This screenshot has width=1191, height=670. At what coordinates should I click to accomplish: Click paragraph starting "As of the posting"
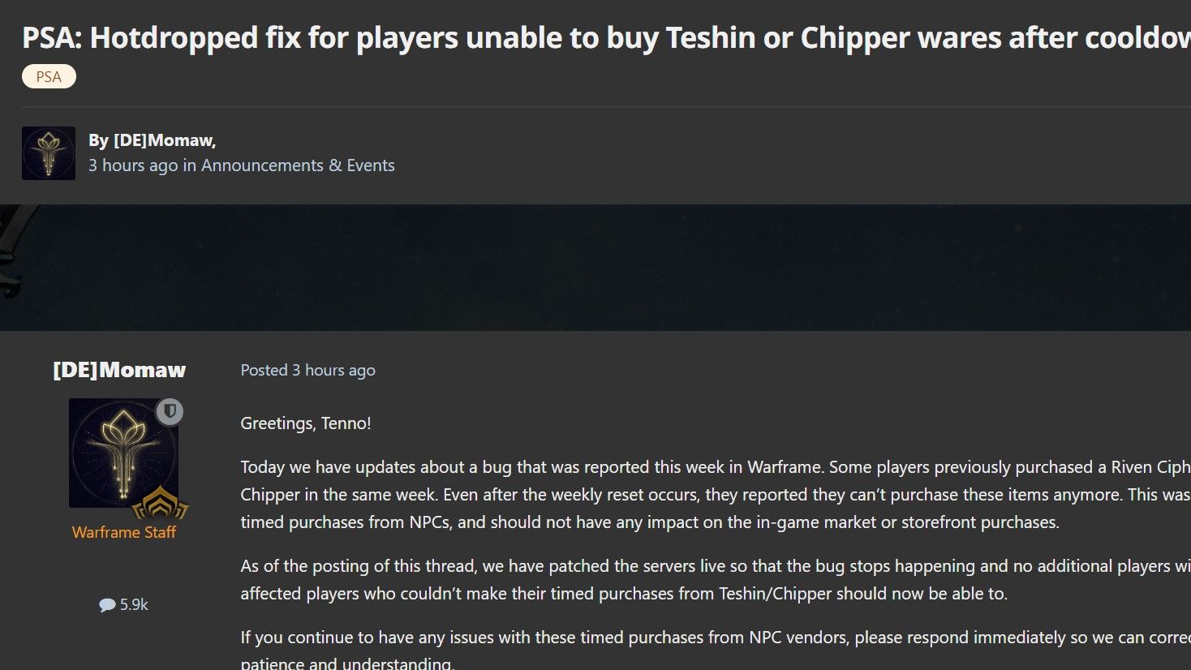click(x=716, y=580)
